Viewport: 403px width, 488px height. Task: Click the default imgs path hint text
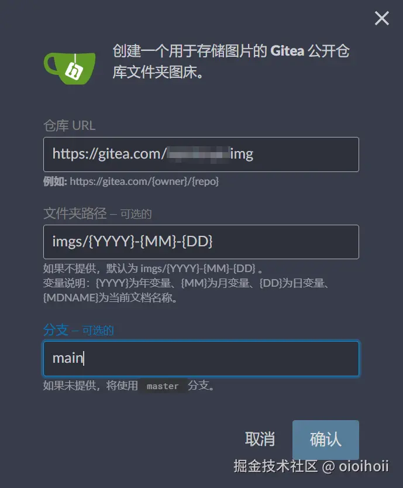point(153,268)
